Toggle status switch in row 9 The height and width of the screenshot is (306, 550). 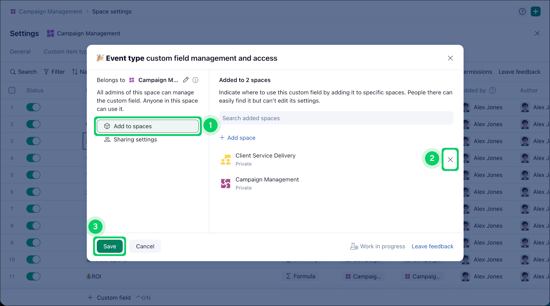[x=33, y=243]
